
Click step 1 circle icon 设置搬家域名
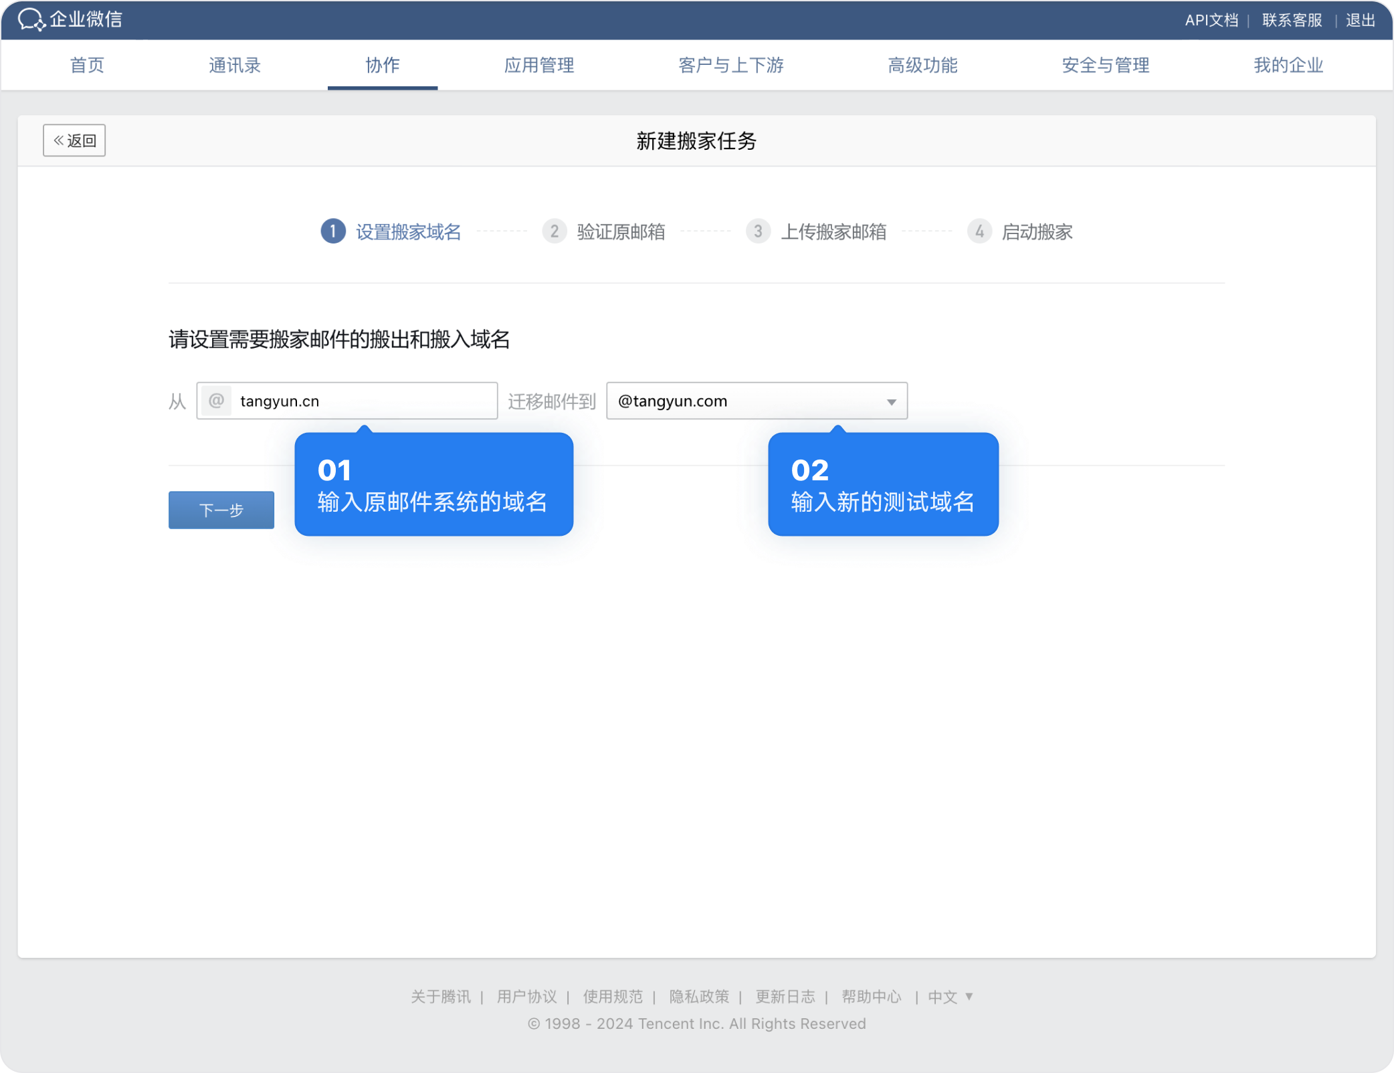333,231
